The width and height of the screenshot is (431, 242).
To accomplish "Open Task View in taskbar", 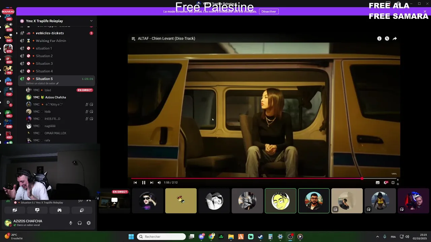I will click(192, 237).
